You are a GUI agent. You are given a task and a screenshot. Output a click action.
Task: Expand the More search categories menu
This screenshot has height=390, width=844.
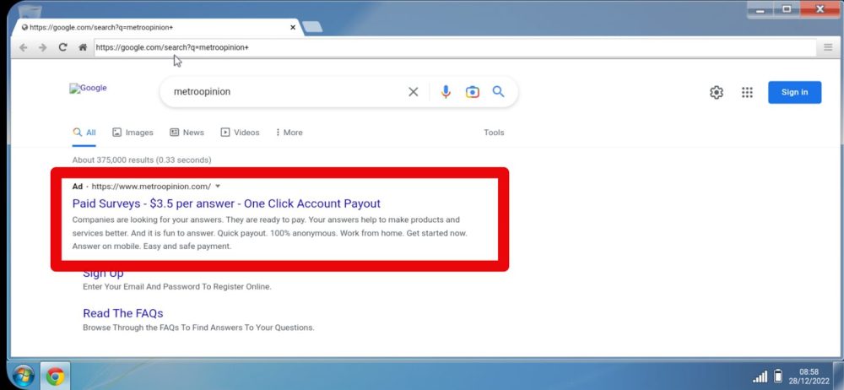[289, 133]
